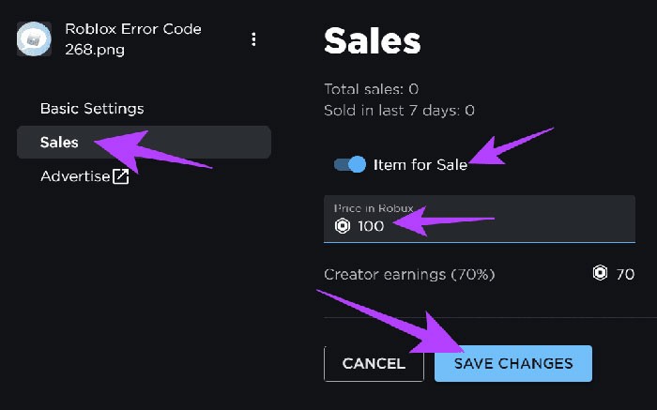Open the Basic Settings section

pyautogui.click(x=92, y=109)
